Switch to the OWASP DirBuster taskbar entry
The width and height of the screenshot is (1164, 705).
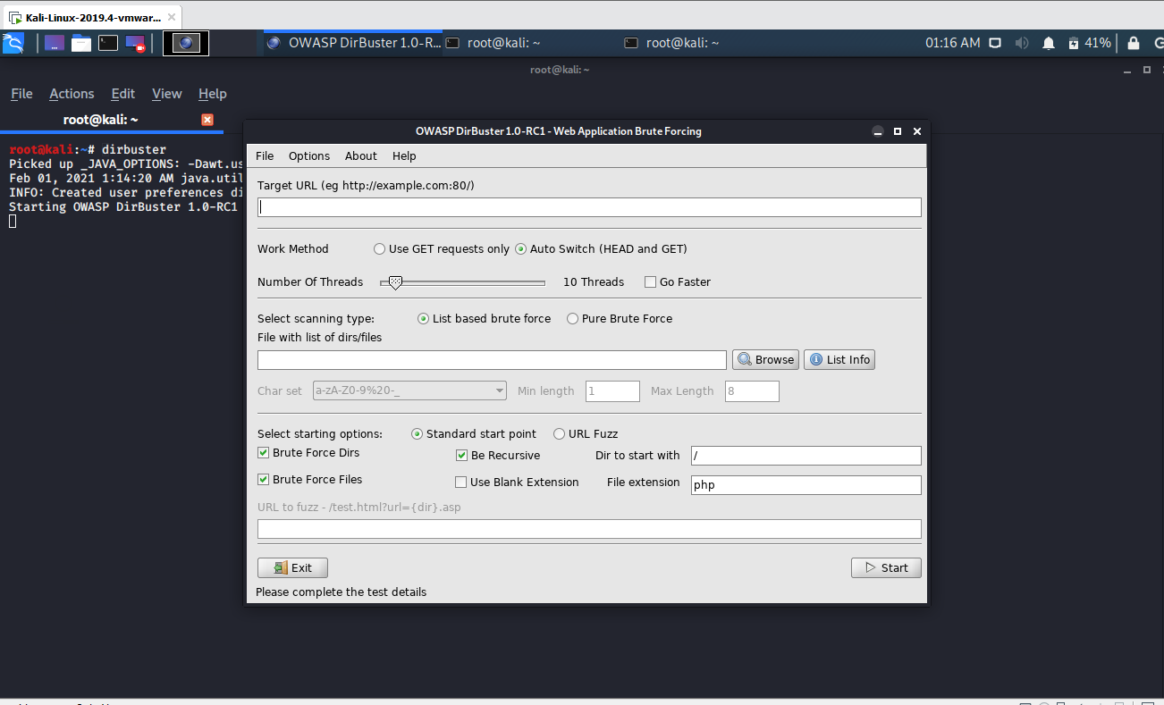click(353, 43)
